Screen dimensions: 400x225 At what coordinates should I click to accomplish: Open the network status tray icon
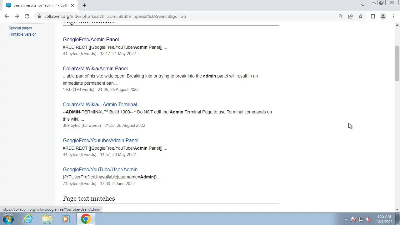[x=361, y=219]
